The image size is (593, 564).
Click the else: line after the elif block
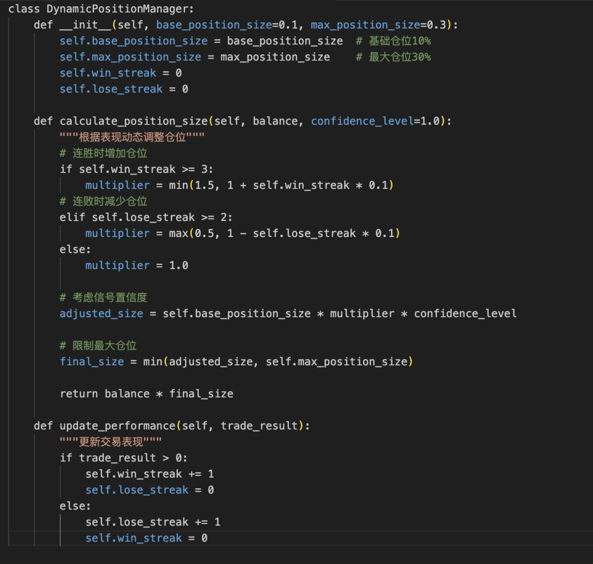click(75, 249)
